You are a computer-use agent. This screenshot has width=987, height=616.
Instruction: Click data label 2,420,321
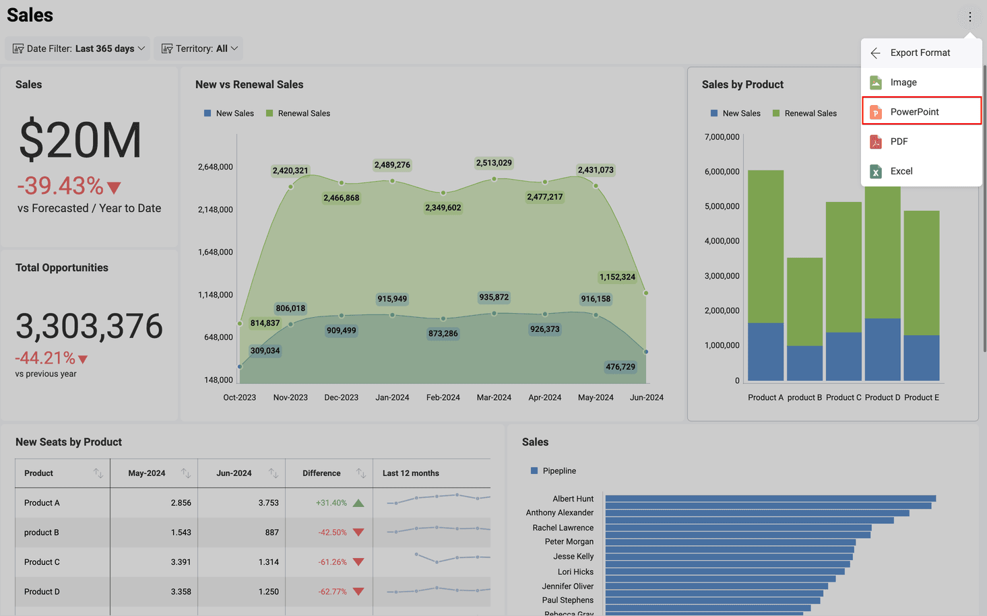point(290,170)
